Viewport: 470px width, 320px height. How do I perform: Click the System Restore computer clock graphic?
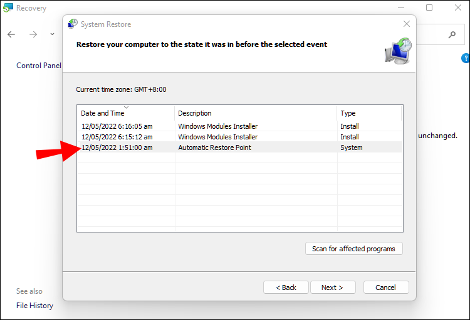(x=397, y=51)
